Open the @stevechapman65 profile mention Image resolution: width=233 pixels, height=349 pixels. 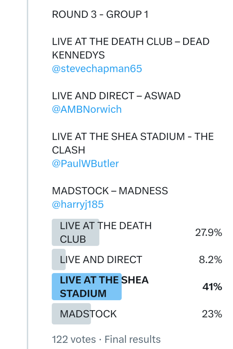coord(97,69)
